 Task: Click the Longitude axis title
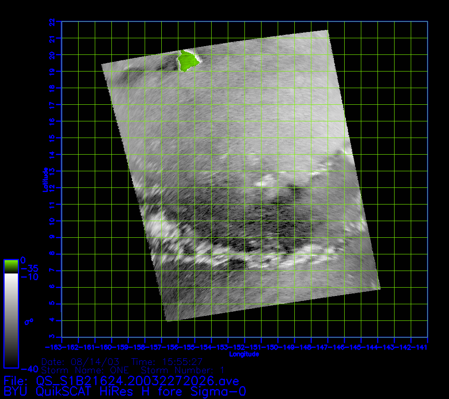pos(244,354)
